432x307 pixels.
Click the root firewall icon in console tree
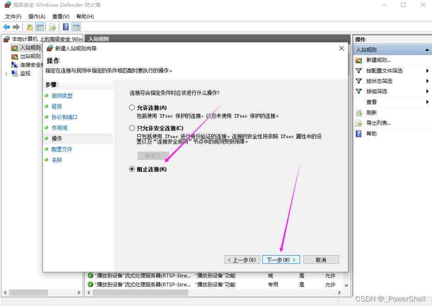[7, 39]
